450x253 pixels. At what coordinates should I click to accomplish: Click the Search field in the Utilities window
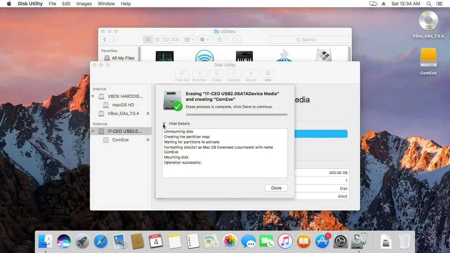pyautogui.click(x=309, y=39)
